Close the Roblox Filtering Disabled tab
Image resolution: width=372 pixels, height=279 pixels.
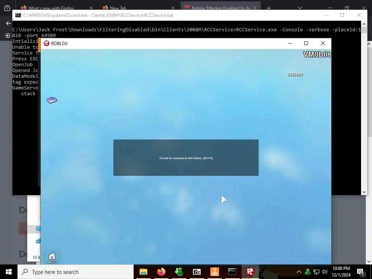255,8
